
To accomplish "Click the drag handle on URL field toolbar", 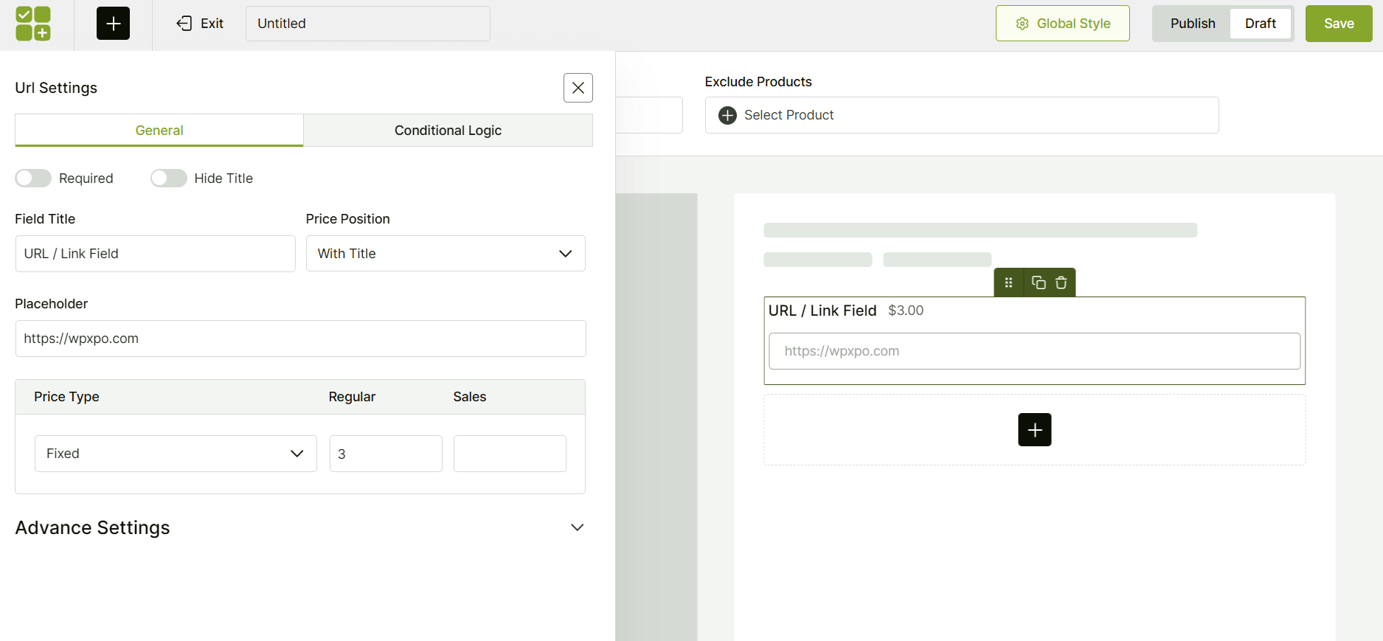I will (1008, 283).
